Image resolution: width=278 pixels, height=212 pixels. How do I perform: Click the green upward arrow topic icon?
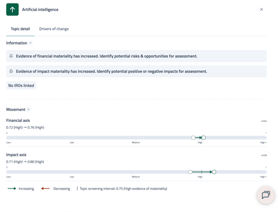12,9
